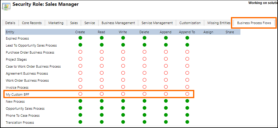Switch to Business Management tab
278x128 pixels.
tap(118, 23)
